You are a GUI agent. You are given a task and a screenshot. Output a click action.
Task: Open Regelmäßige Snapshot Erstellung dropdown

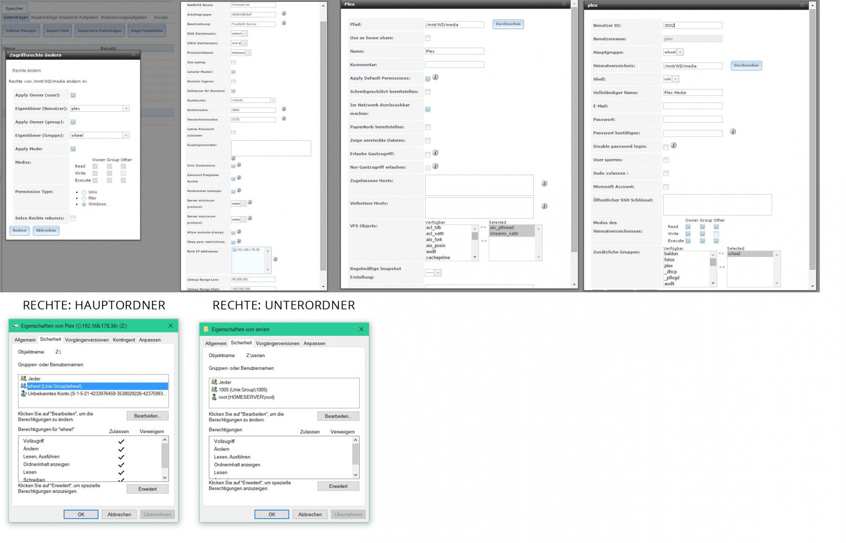coord(438,273)
